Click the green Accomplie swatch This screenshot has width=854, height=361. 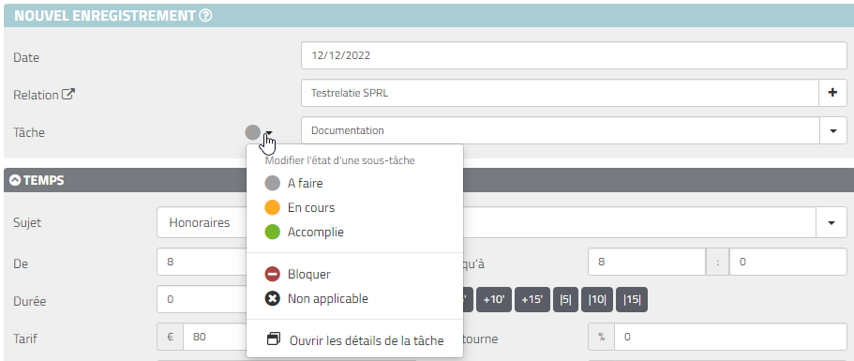coord(272,233)
